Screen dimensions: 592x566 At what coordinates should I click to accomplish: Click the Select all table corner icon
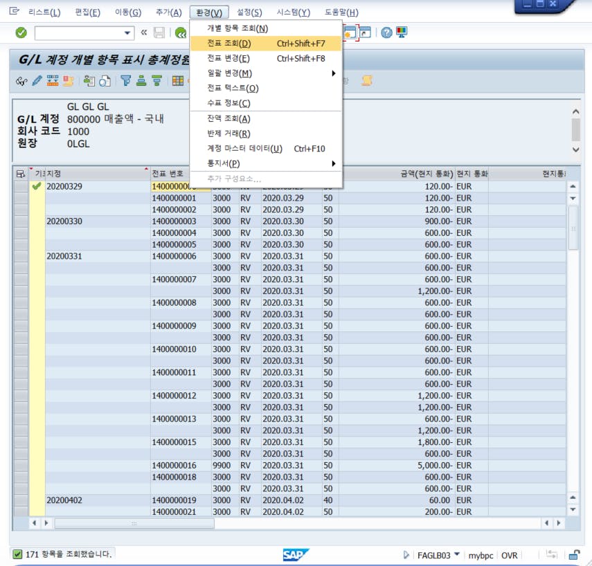point(20,174)
